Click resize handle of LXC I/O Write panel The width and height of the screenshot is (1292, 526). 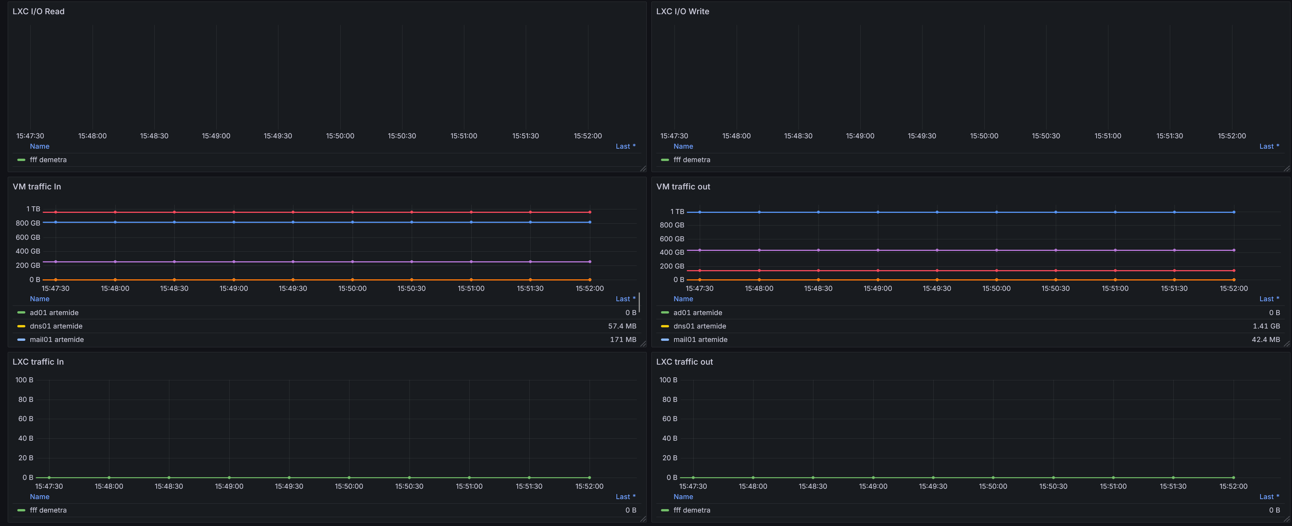(1287, 169)
